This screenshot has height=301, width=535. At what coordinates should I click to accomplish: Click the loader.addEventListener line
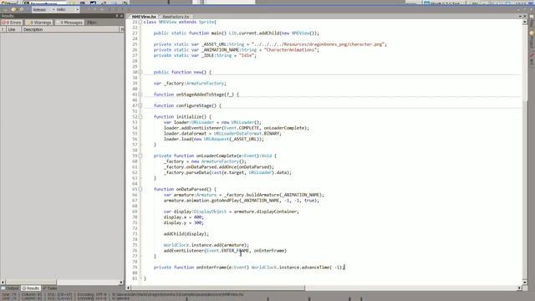(x=236, y=128)
